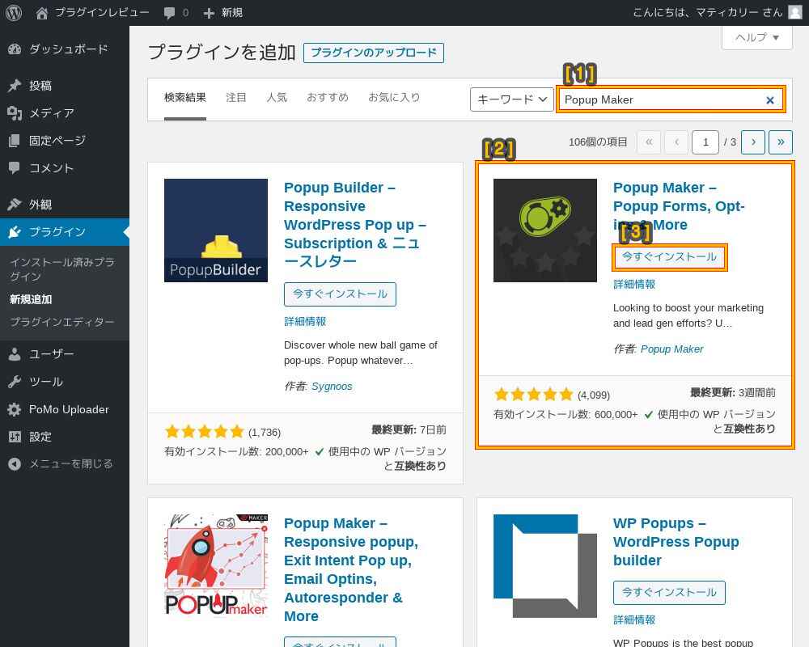Open WP Popups WordPress Popup builder title
The height and width of the screenshot is (647, 809).
[x=676, y=542]
